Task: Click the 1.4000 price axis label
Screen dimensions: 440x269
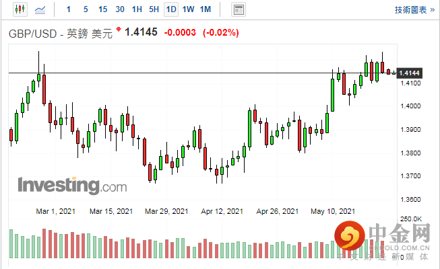Action: click(x=410, y=106)
